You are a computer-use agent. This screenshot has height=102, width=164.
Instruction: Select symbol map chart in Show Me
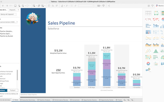(x=148, y=19)
